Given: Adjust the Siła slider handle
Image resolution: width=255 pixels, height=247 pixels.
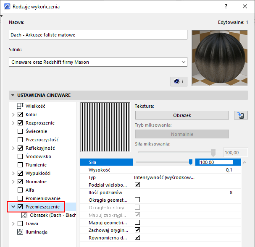Looking at the screenshot, I should pos(191,162).
